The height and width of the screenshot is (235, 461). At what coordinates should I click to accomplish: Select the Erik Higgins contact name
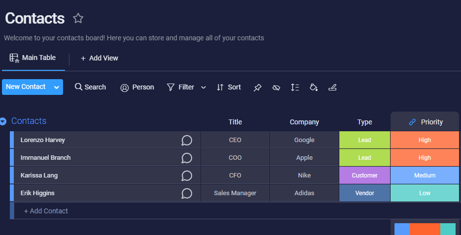(37, 193)
